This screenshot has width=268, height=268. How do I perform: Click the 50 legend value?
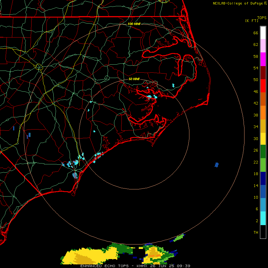[256, 80]
